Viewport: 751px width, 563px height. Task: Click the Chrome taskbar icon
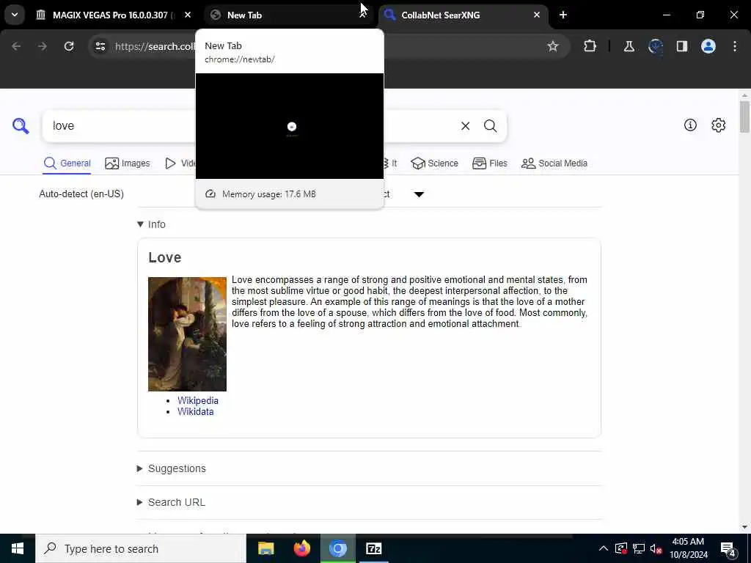337,548
